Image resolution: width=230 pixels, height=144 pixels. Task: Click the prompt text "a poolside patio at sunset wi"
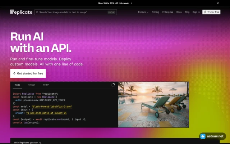click(46, 113)
